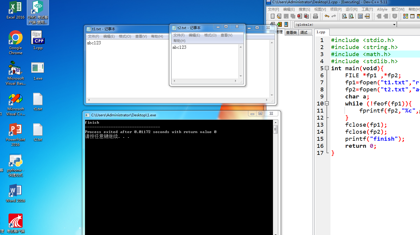Open 格式(O) menu in t1.txt Notepad
420x235 pixels.
click(x=125, y=36)
